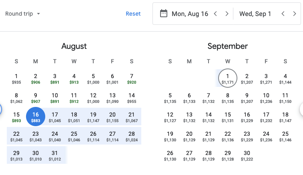Click the Wed, Sep 1 return field
Image resolution: width=303 pixels, height=175 pixels.
pos(255,14)
